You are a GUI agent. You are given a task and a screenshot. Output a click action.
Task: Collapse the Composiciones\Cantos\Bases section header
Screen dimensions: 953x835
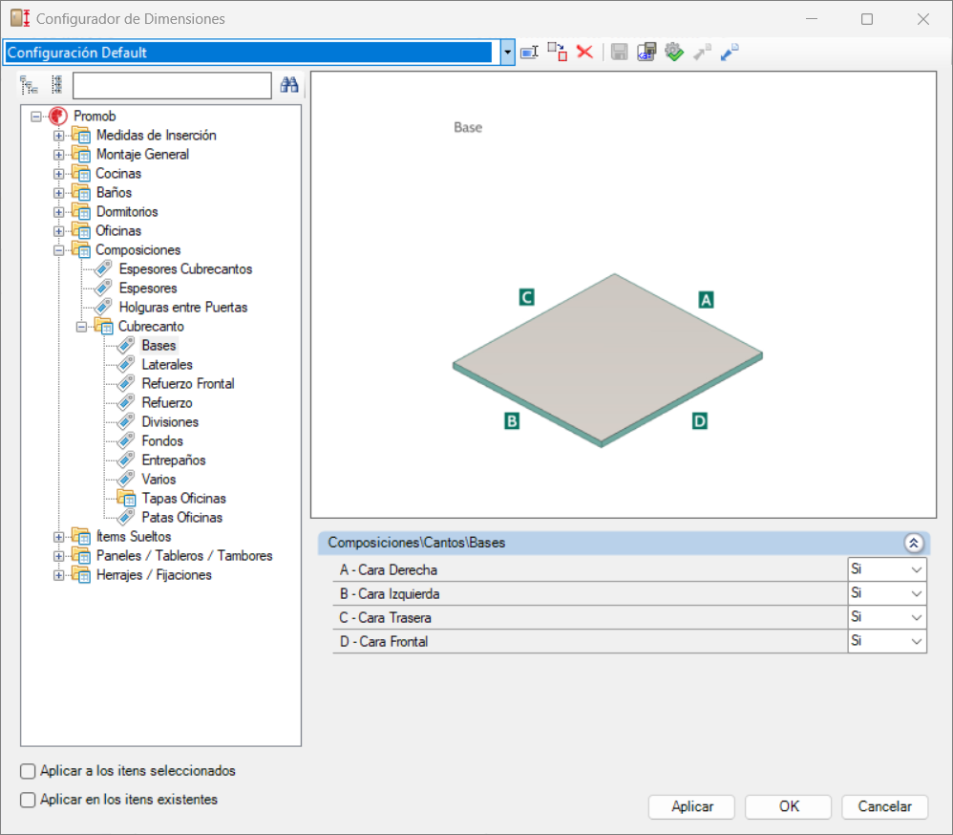pyautogui.click(x=914, y=543)
